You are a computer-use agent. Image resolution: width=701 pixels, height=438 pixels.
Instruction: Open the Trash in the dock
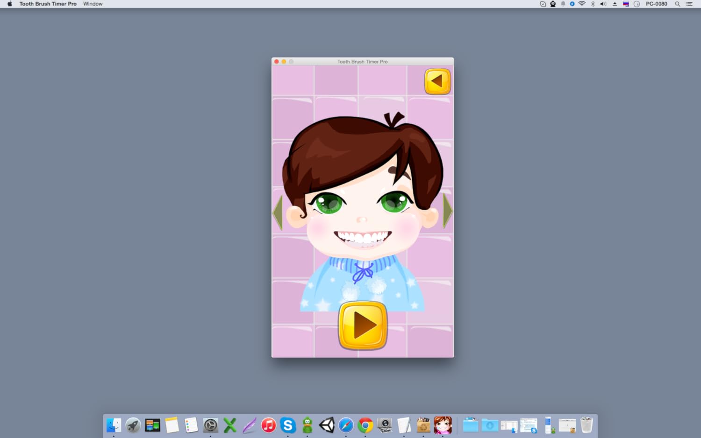coord(587,425)
